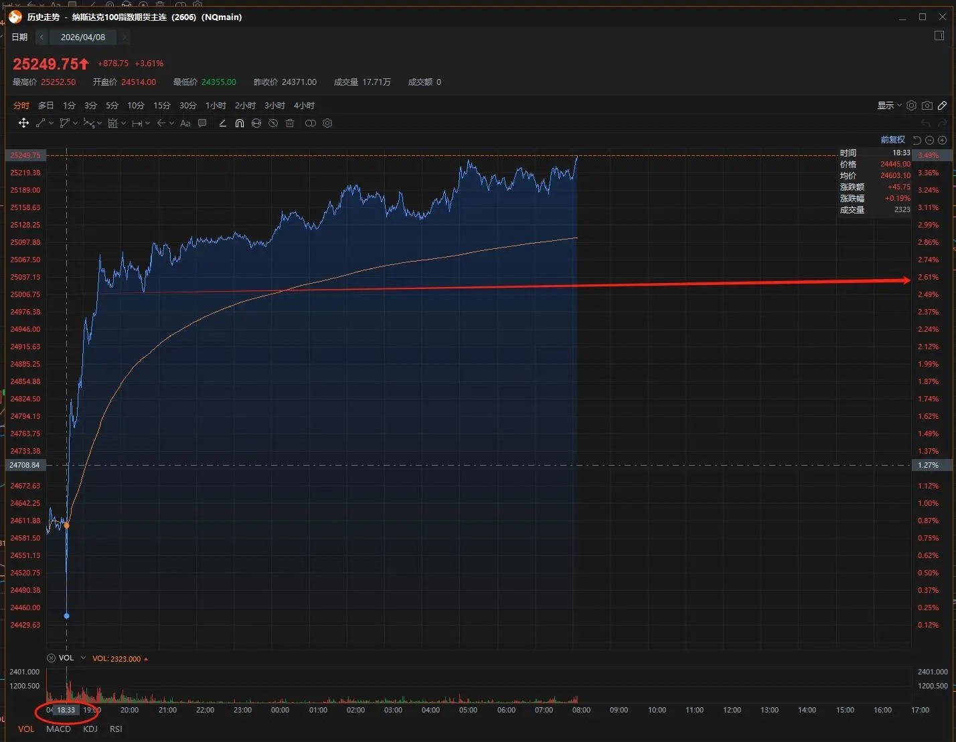Screen dimensions: 956x742
Task: Switch to the 5分 timeframe tab
Action: (x=112, y=106)
